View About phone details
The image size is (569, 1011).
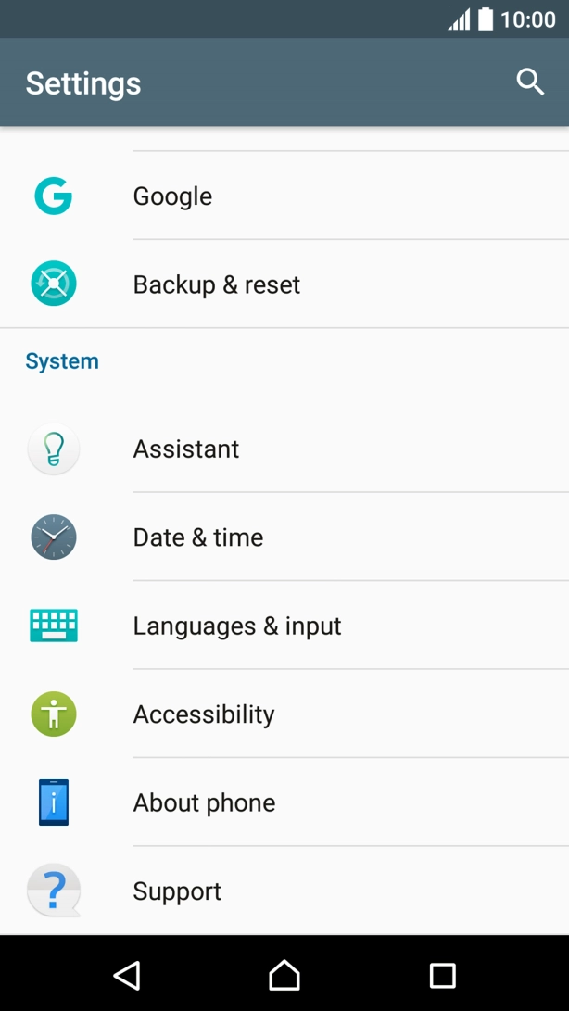tap(204, 802)
